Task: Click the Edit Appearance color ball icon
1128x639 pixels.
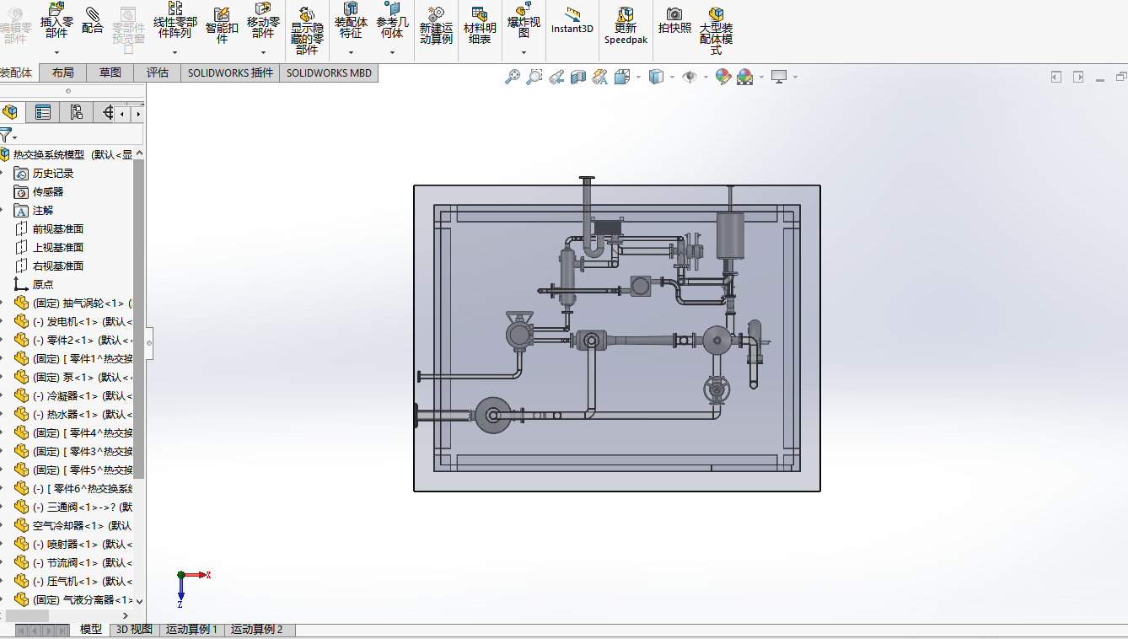Action: coord(722,78)
